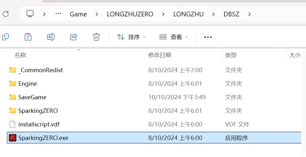Click the Share toolbar icon
This screenshot has height=157, width=306.
pos(73,37)
